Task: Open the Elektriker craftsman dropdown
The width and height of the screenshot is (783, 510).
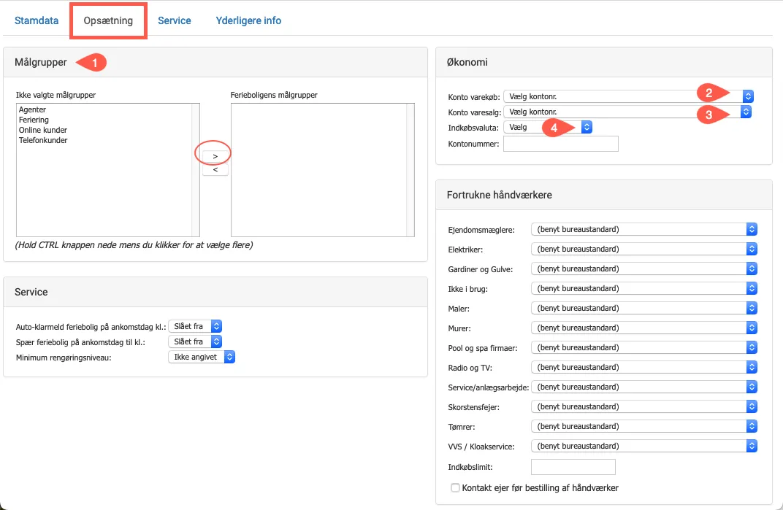Action: (643, 249)
